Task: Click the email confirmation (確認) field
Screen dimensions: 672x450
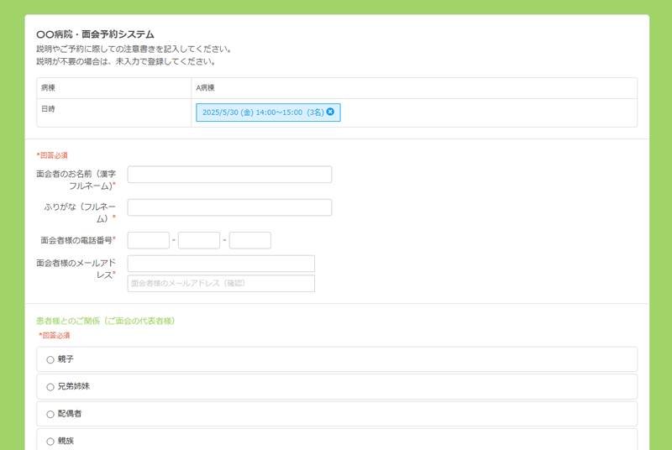Action: tap(221, 284)
